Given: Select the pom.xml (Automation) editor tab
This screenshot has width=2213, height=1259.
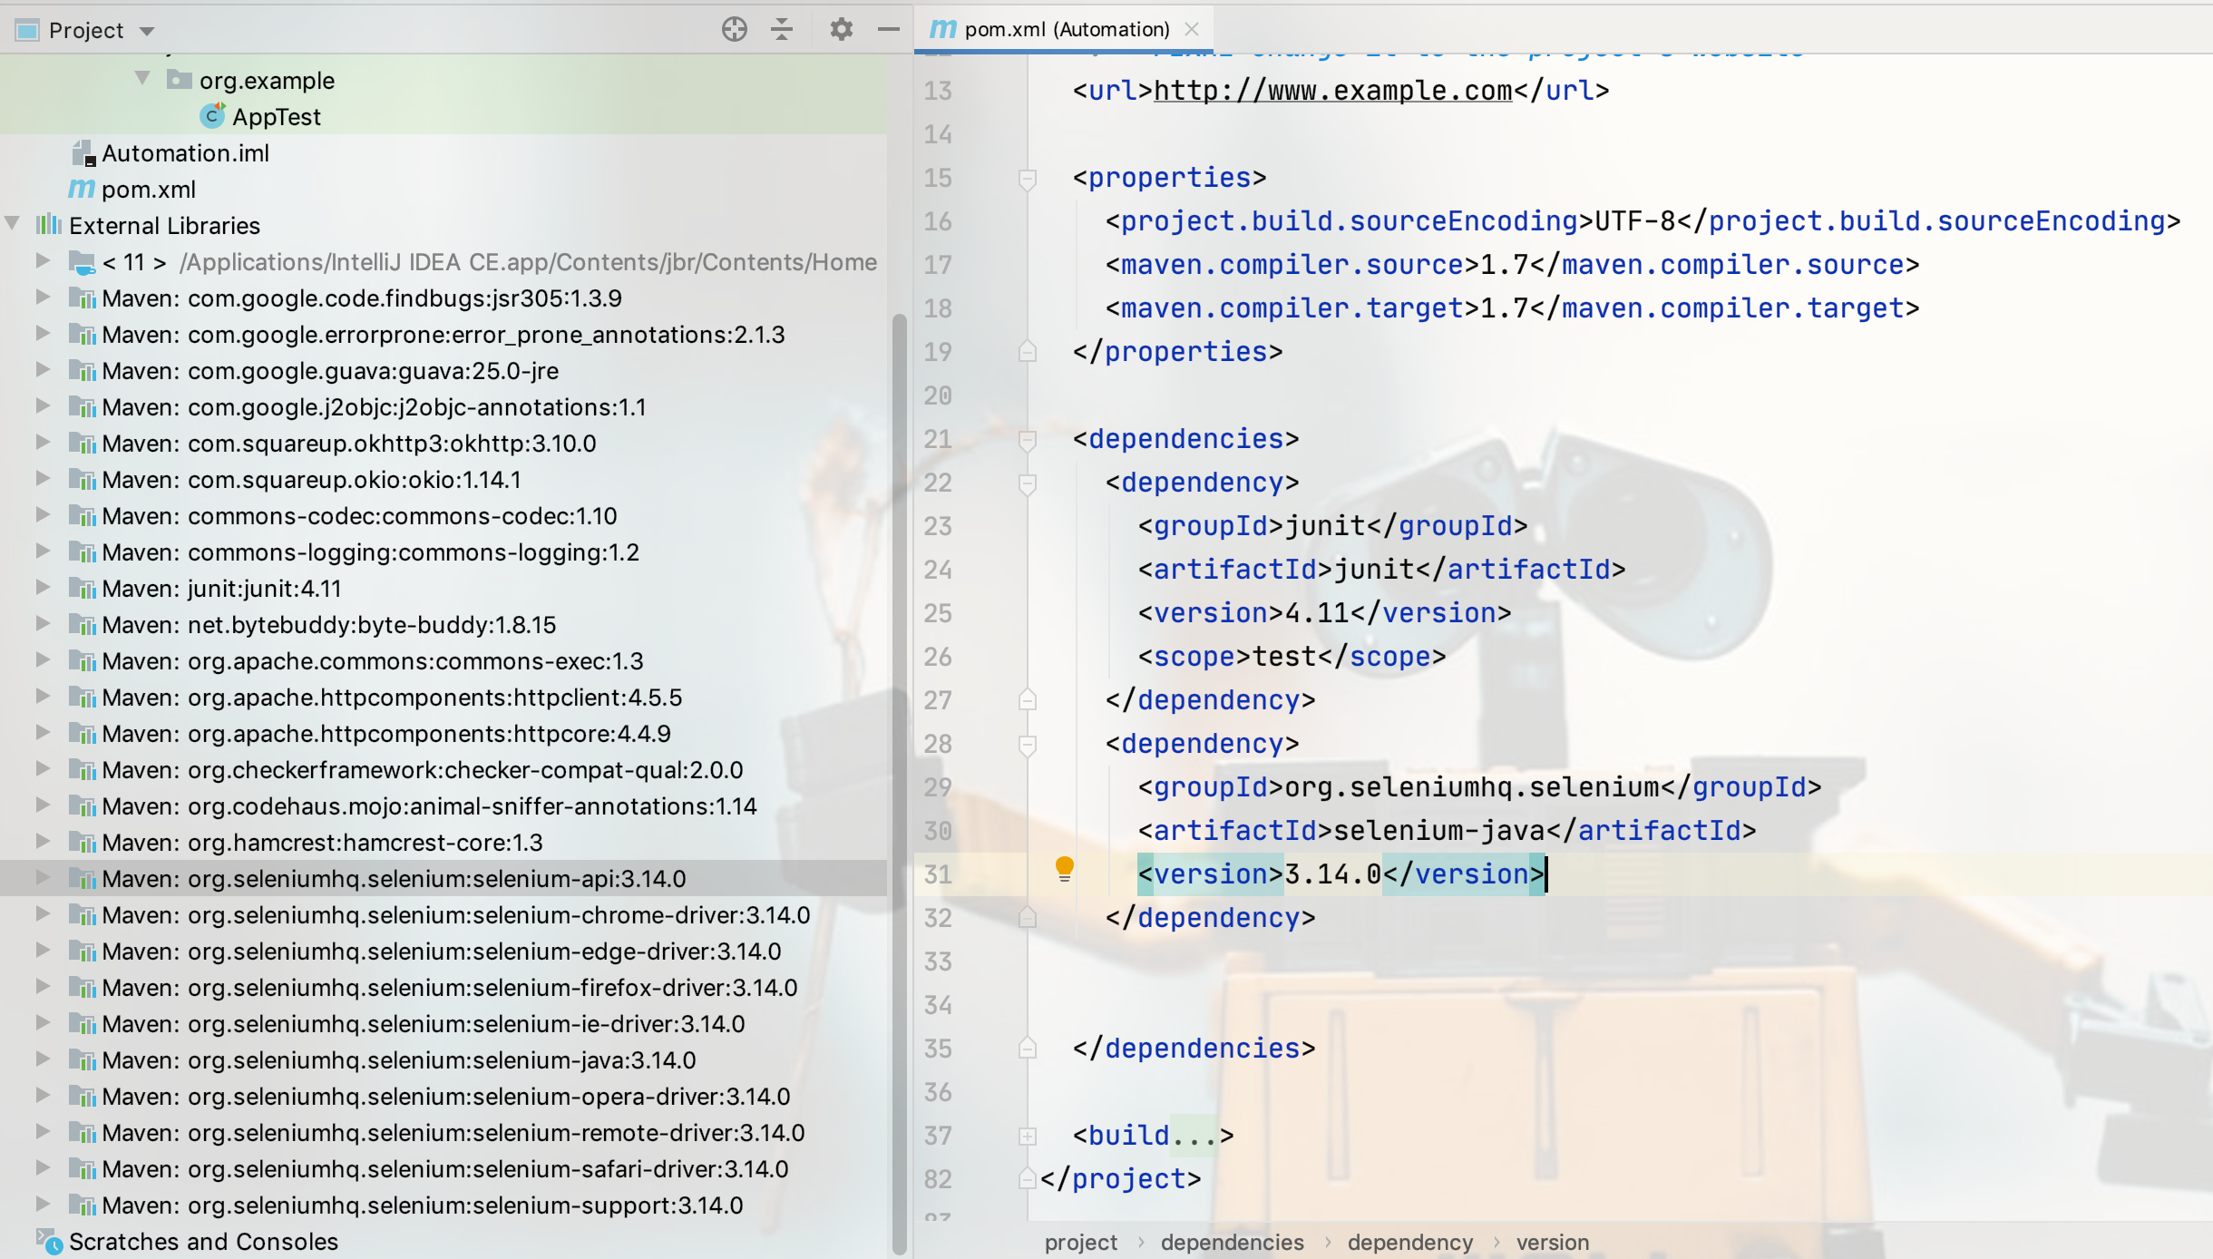Looking at the screenshot, I should click(x=1066, y=29).
